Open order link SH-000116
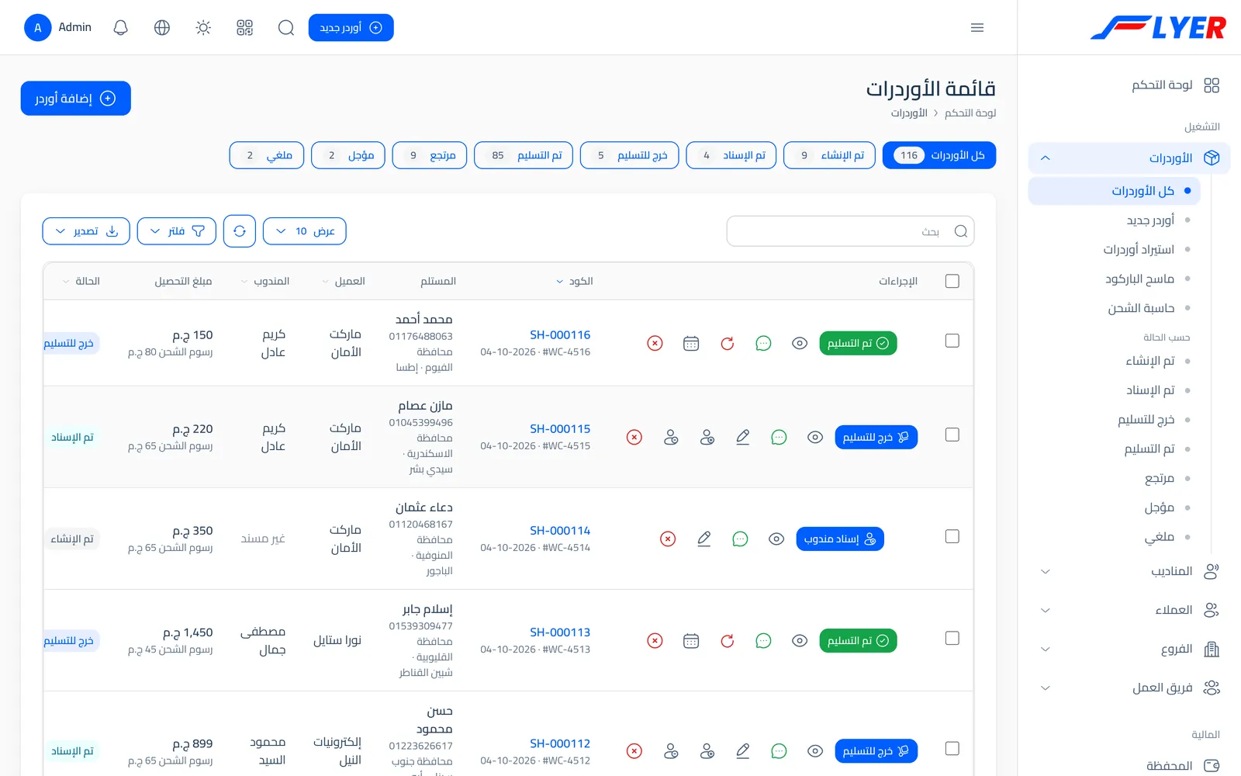The height and width of the screenshot is (776, 1241). 560,335
